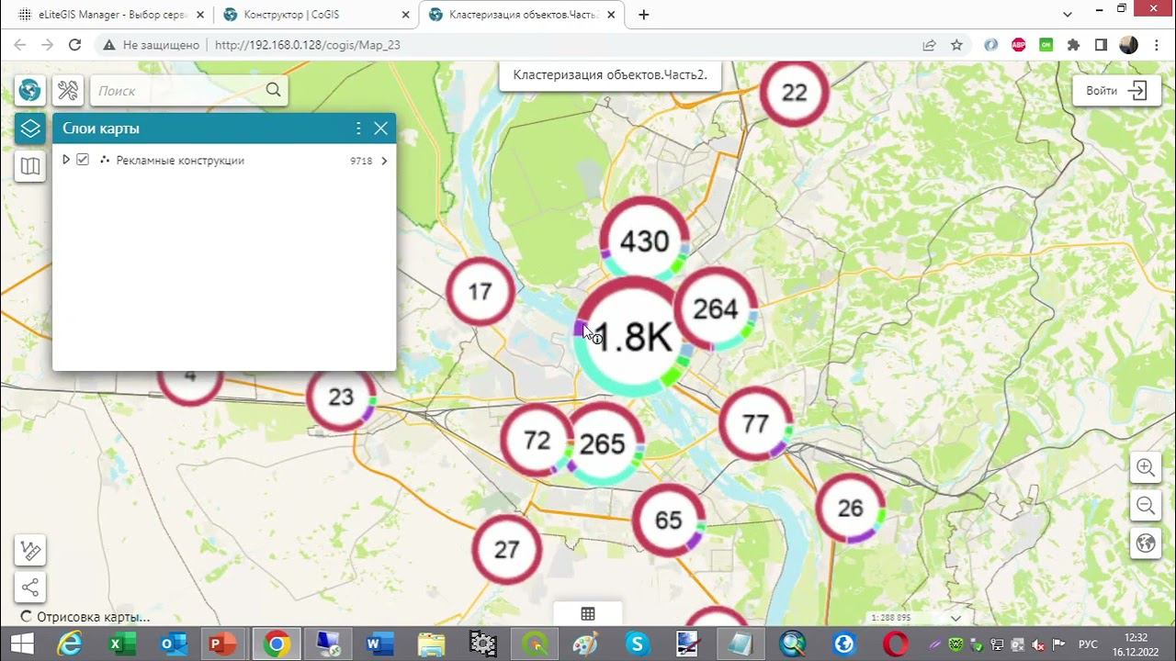Viewport: 1176px width, 661px height.
Task: Click the 23 cluster marker
Action: click(x=341, y=397)
